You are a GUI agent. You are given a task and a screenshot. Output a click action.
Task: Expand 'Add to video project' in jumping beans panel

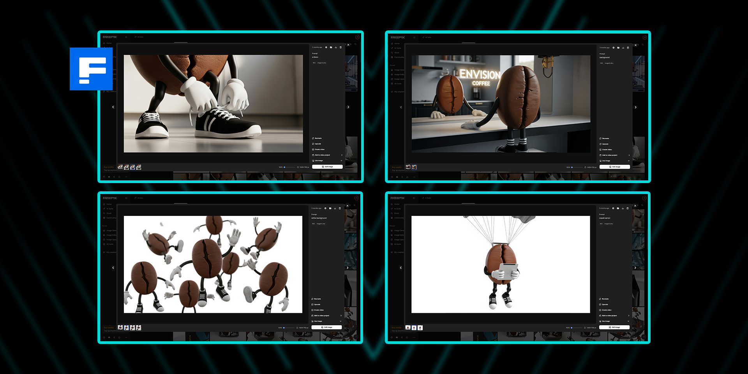point(341,316)
